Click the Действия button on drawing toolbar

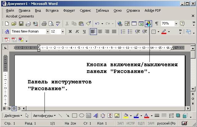(13, 116)
